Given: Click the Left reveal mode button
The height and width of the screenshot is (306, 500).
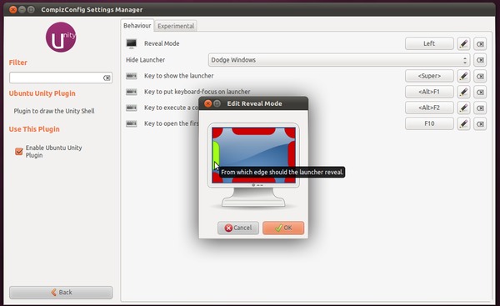Looking at the screenshot, I should point(429,43).
